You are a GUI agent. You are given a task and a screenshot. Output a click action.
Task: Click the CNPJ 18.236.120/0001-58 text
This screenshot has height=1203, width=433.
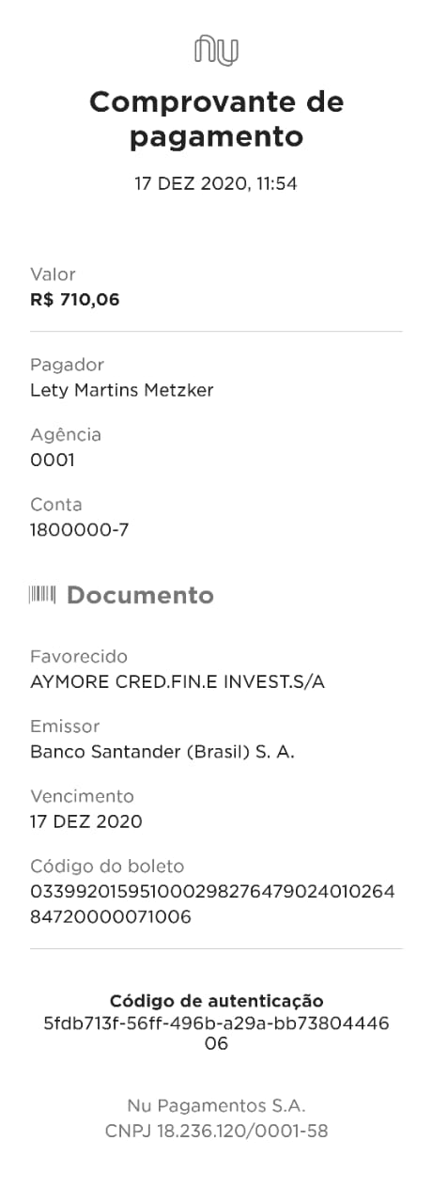[216, 1132]
